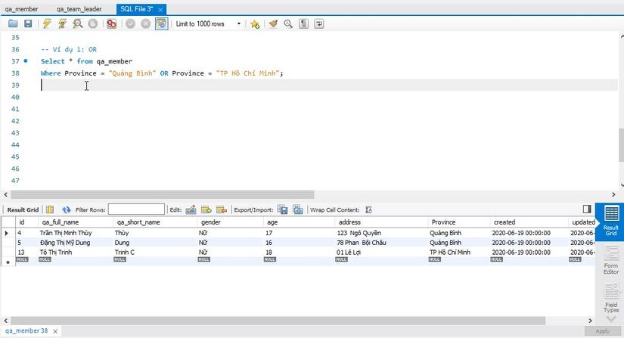
Task: Click the Open SQL file folder icon
Action: 13,23
